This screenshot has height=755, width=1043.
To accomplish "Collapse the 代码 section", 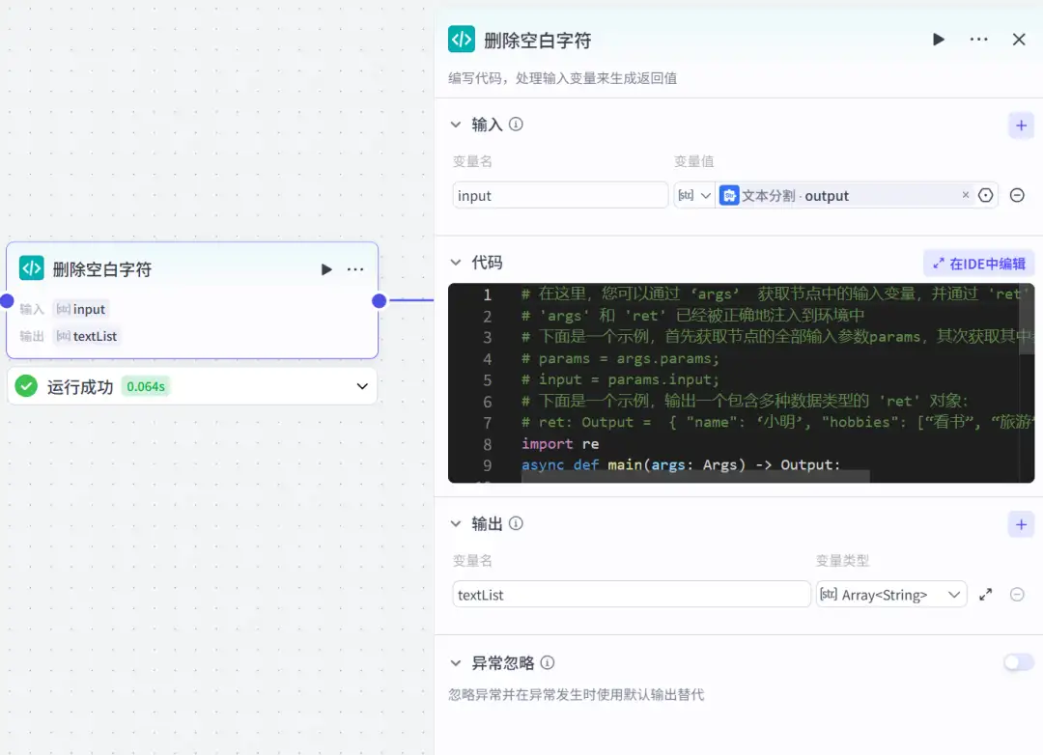I will tap(456, 263).
